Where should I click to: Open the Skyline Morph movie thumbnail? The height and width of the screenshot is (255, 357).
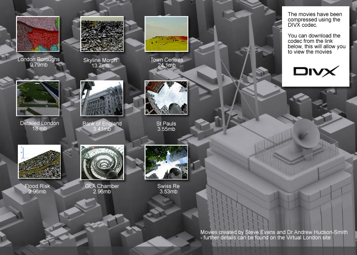pyautogui.click(x=102, y=34)
